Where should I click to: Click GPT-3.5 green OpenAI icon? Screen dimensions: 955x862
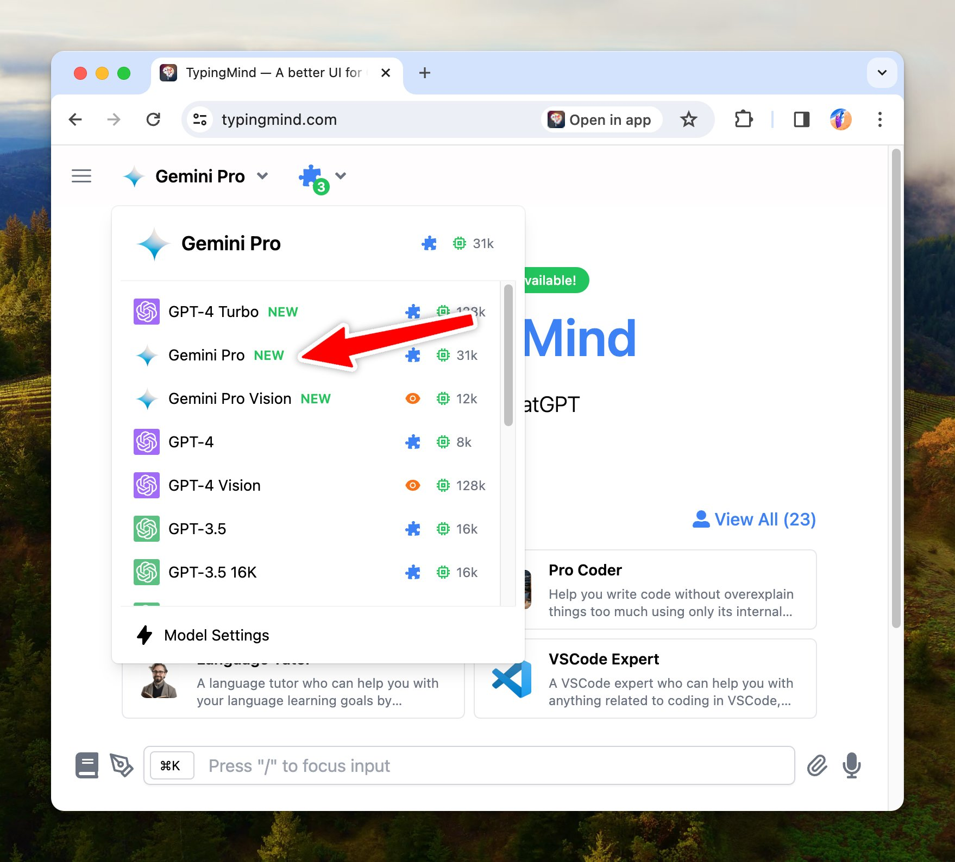[147, 529]
